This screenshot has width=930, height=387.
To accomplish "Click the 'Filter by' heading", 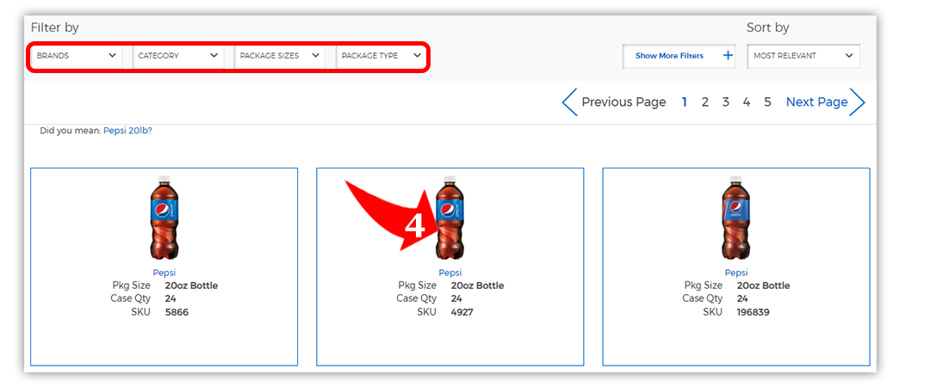I will click(x=54, y=28).
